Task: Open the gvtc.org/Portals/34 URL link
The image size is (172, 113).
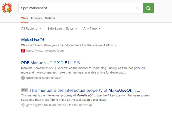Action: coord(60,105)
